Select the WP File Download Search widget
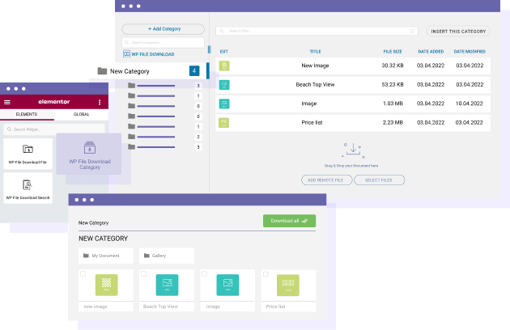510x330 pixels. pyautogui.click(x=28, y=189)
